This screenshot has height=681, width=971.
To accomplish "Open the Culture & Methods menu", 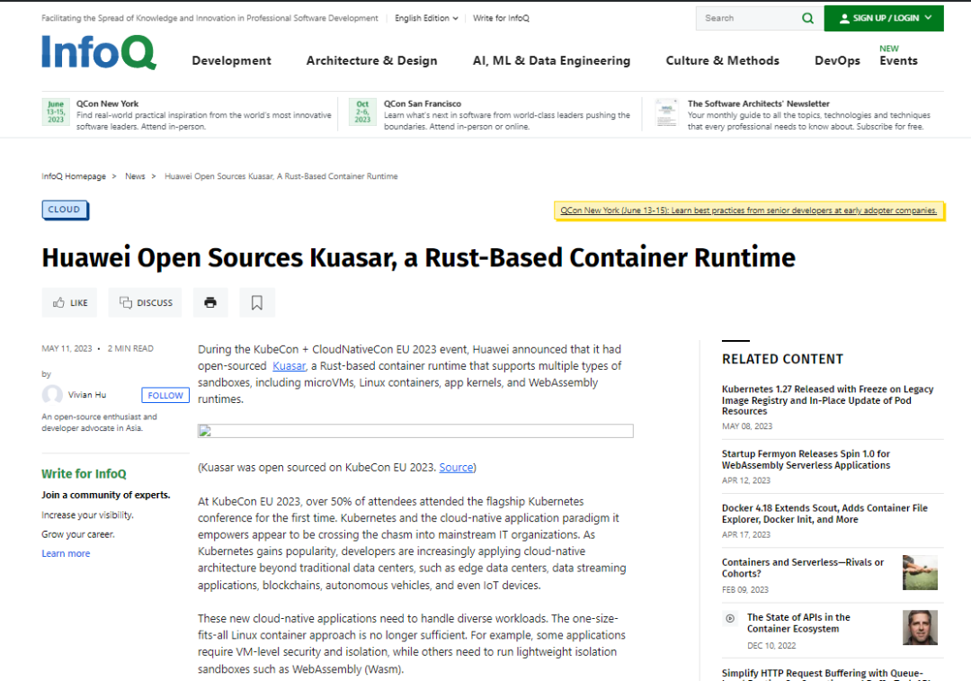I will 722,61.
